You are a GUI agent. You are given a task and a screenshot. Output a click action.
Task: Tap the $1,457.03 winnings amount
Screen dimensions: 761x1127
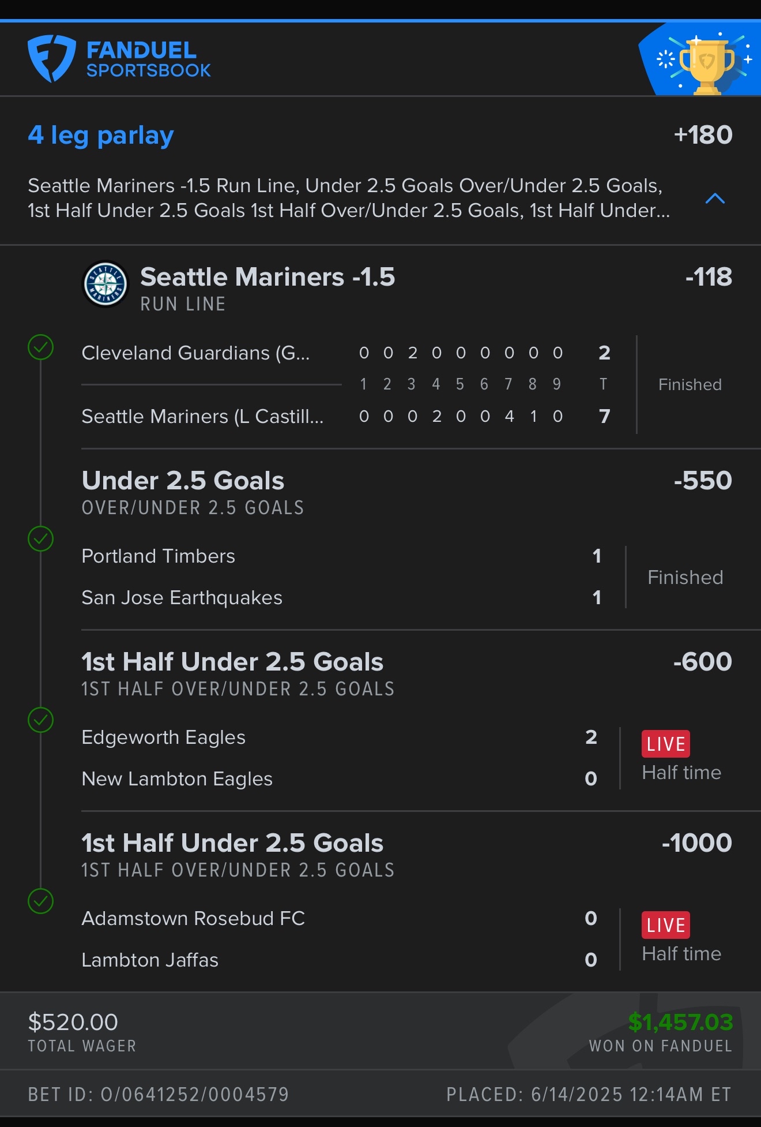click(x=680, y=1022)
